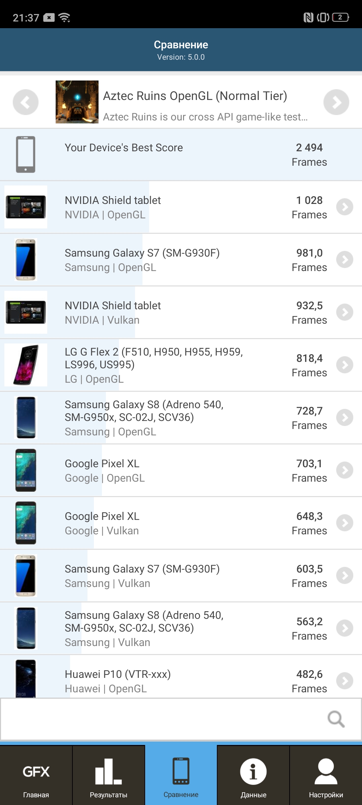Expand NVIDIA Shield tablet OpenGL details chevron
This screenshot has height=805, width=362.
click(x=345, y=207)
